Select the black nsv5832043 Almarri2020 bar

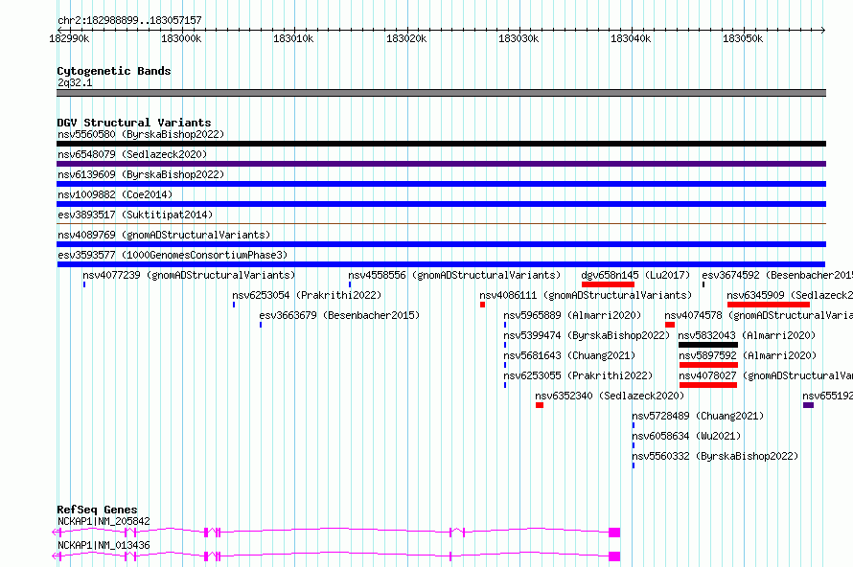(707, 345)
